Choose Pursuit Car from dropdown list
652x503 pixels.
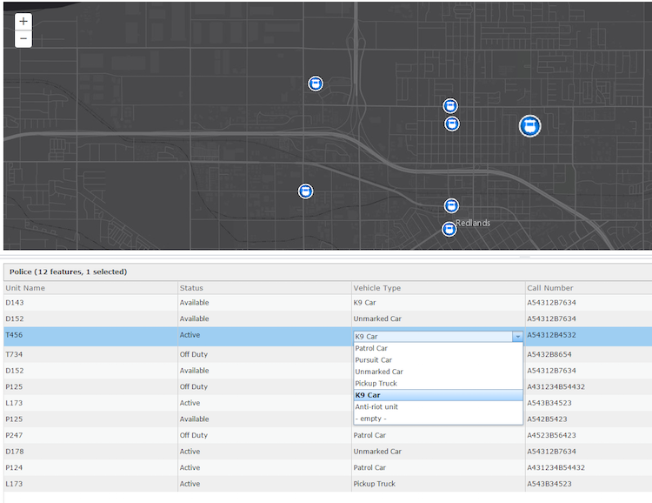pos(374,359)
